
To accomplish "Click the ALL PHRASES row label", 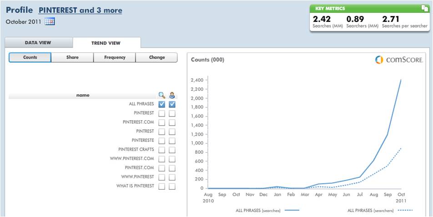I will (x=141, y=104).
